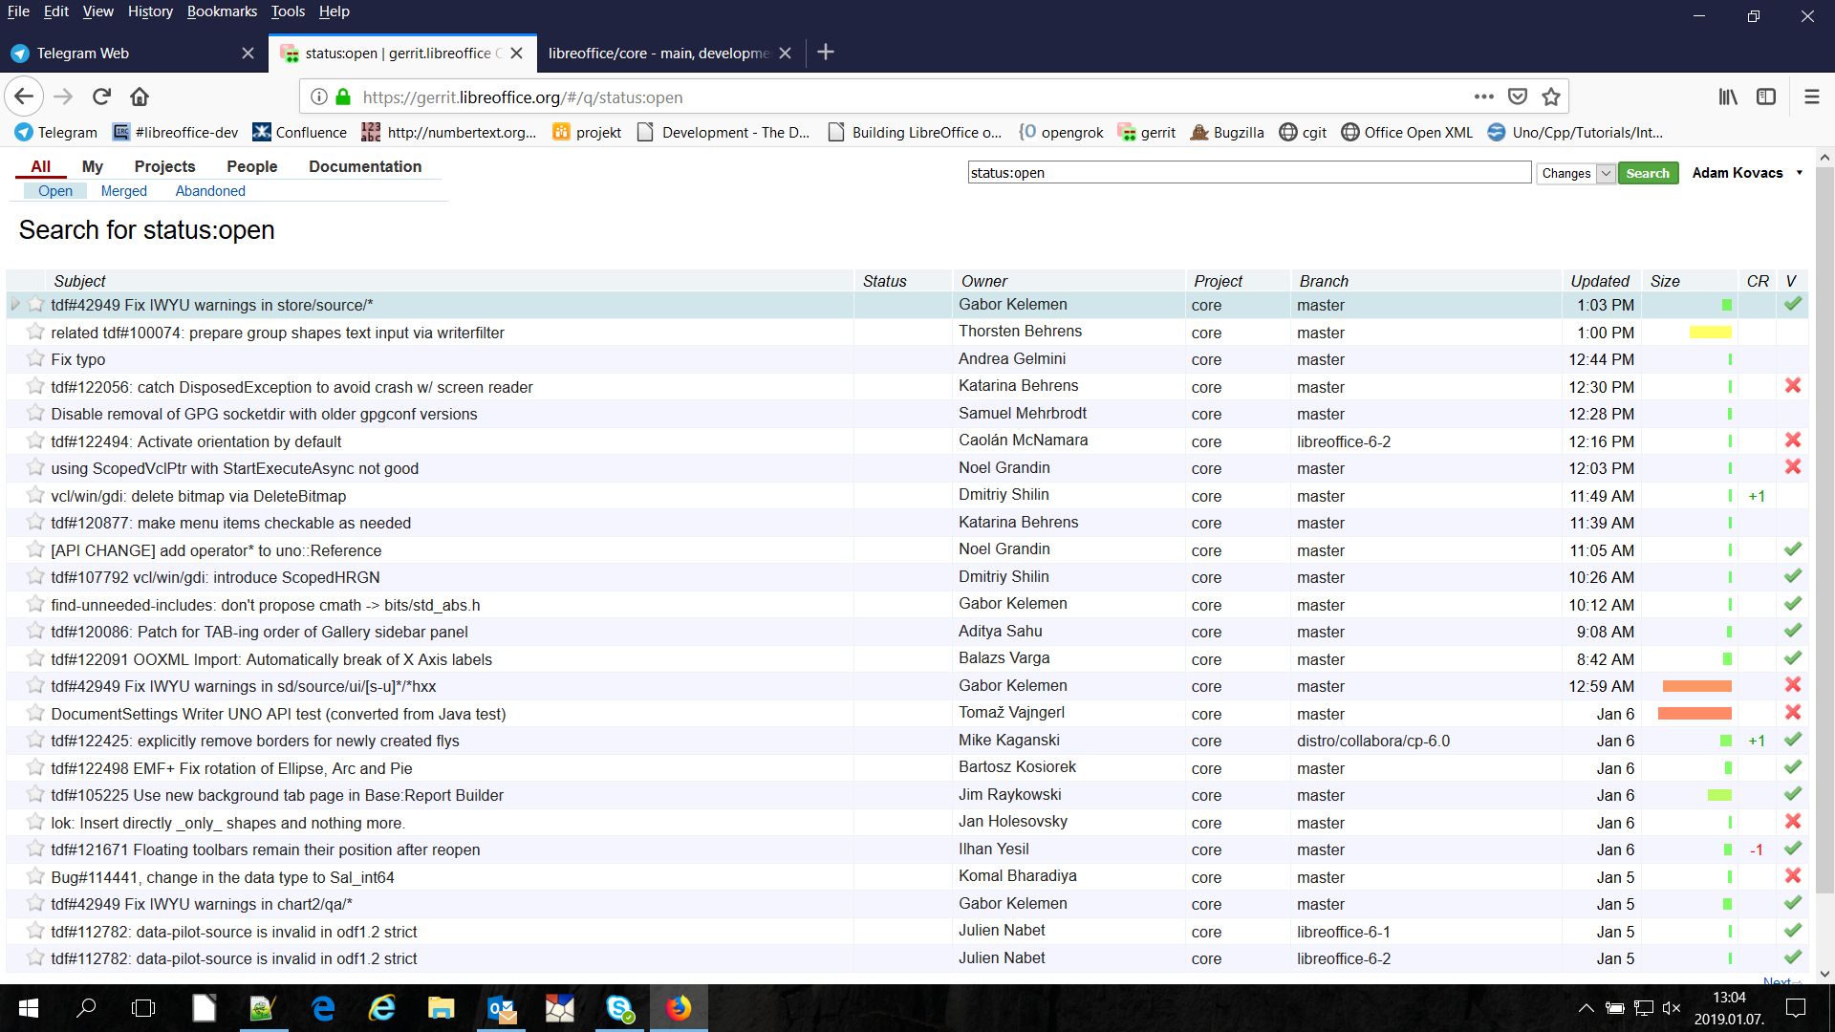This screenshot has height=1032, width=1835.
Task: Click the browser Back arrow
Action: pos(24,97)
